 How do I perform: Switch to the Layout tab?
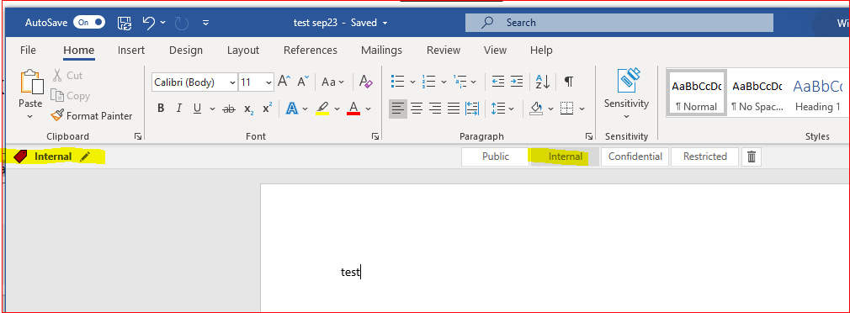pyautogui.click(x=243, y=50)
